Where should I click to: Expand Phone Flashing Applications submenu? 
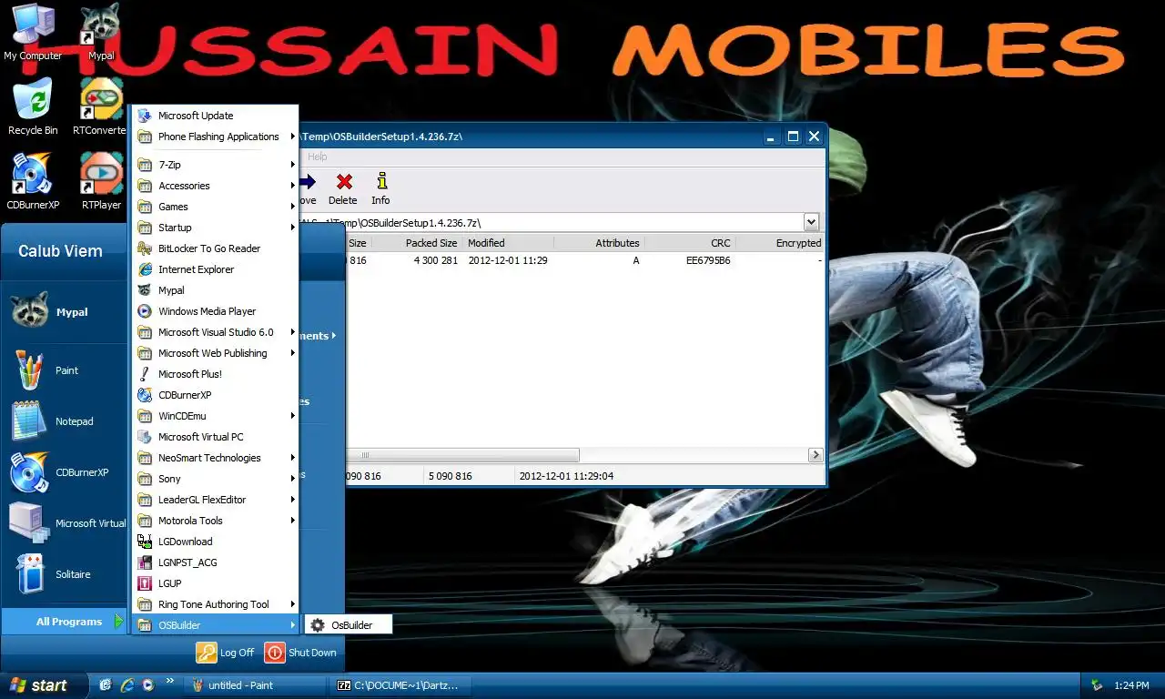tap(216, 137)
